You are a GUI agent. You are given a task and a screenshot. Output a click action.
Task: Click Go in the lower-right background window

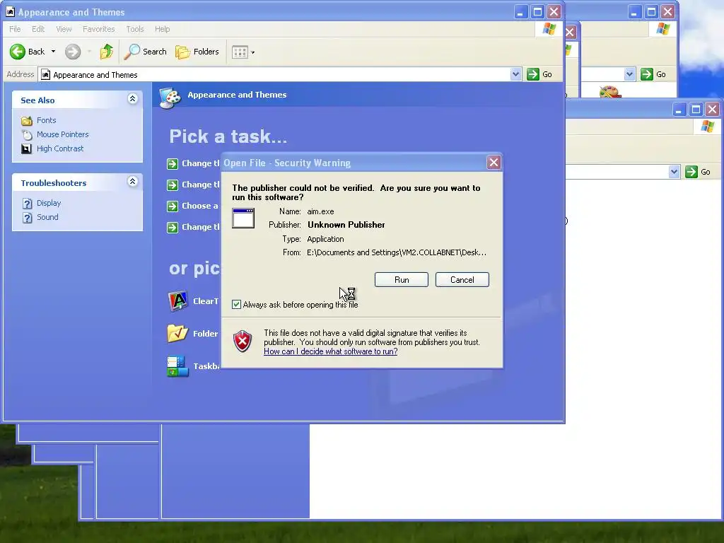click(x=698, y=172)
